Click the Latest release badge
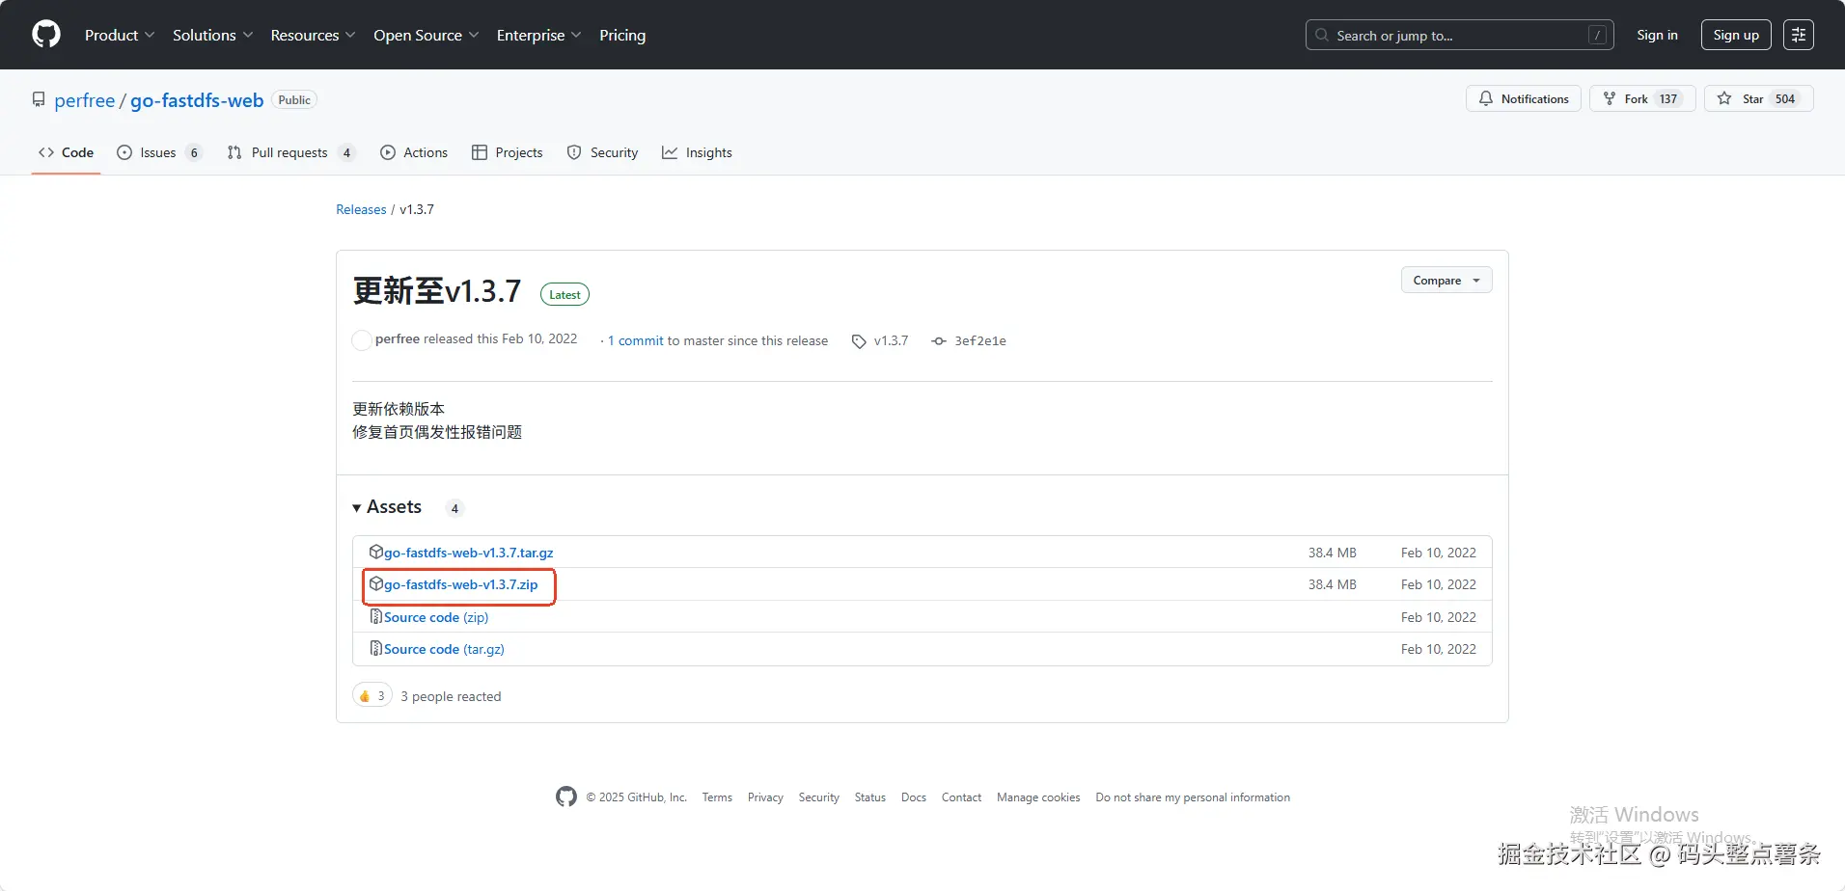 point(565,294)
